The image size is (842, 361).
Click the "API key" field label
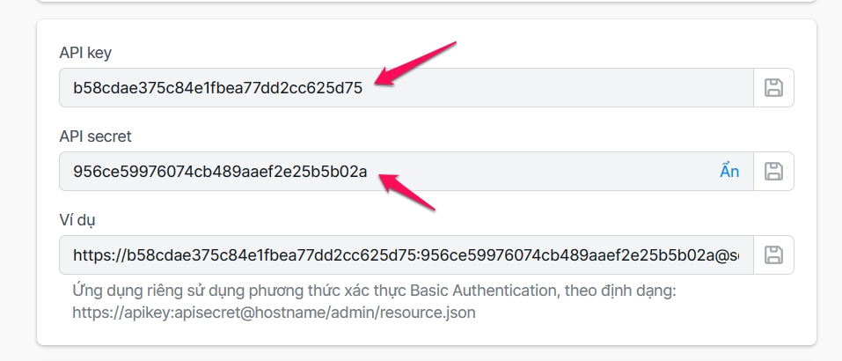[85, 53]
